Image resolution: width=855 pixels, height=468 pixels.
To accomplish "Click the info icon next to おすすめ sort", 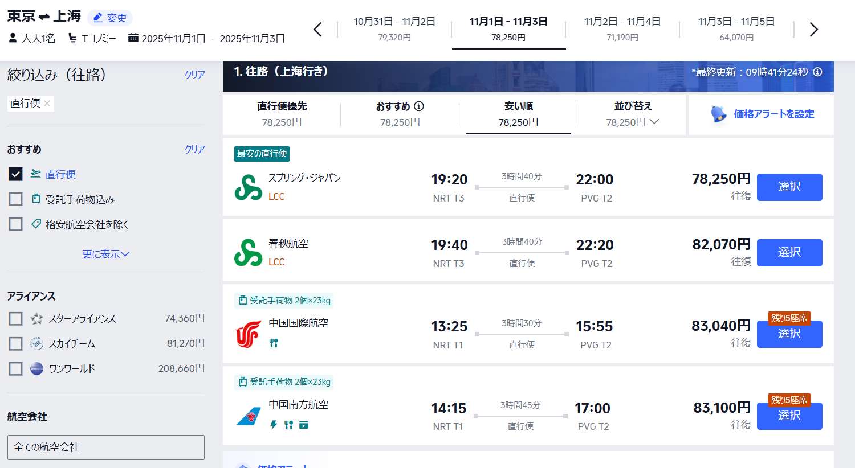I will click(x=419, y=106).
